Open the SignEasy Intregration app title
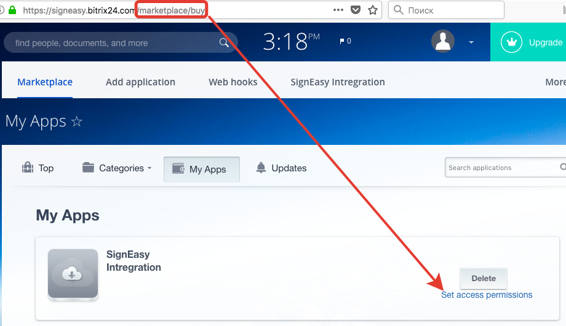Screen dimensions: 566x326 point(134,261)
